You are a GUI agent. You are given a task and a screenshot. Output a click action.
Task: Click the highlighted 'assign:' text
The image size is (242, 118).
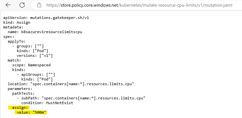coord(20,108)
